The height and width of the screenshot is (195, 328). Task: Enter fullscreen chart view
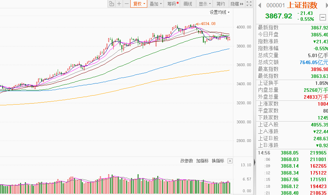click(249, 4)
